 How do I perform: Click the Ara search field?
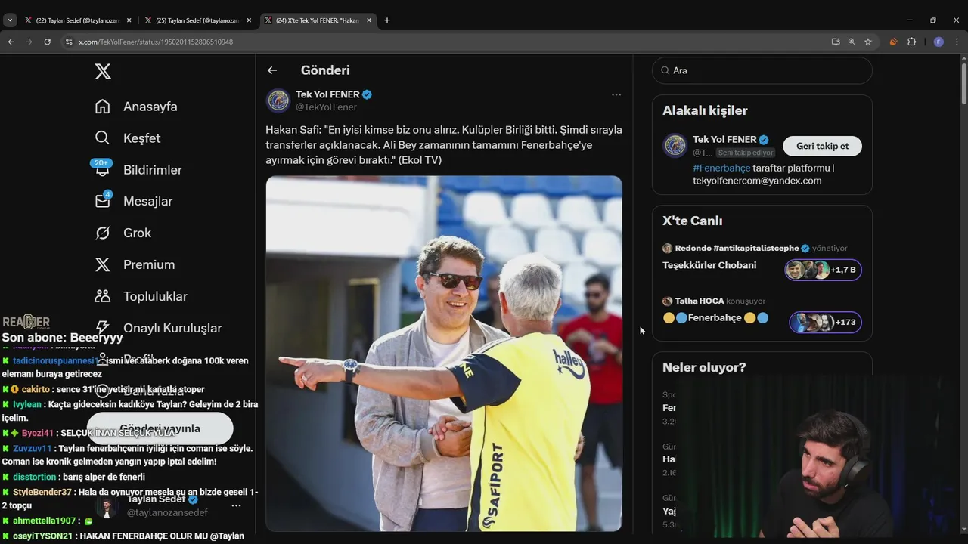[762, 70]
